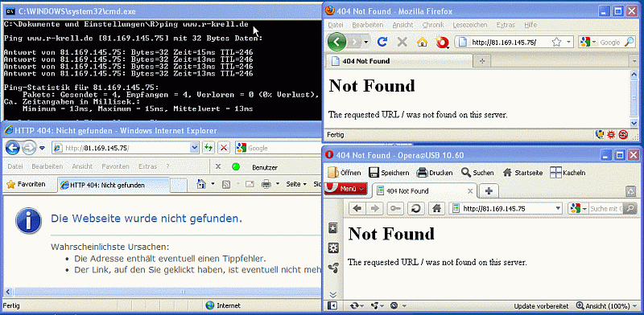Close Opera 404 Not Found tab
The image size is (644, 315).
pos(470,191)
